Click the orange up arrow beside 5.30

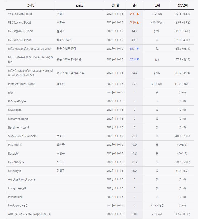[x=138, y=23]
